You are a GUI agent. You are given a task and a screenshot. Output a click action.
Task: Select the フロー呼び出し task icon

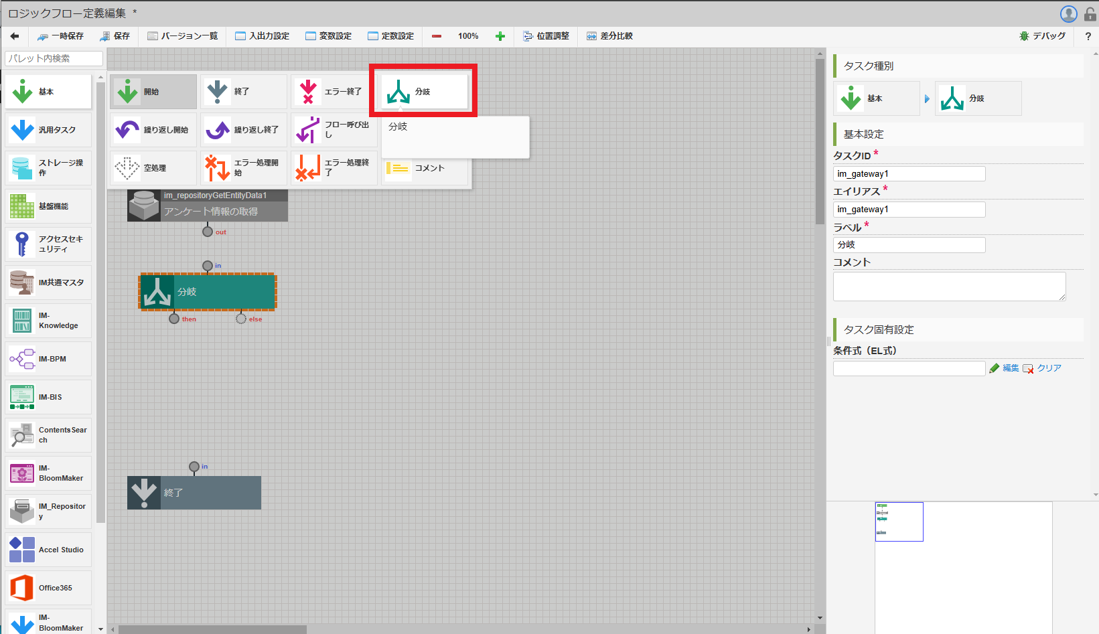333,129
